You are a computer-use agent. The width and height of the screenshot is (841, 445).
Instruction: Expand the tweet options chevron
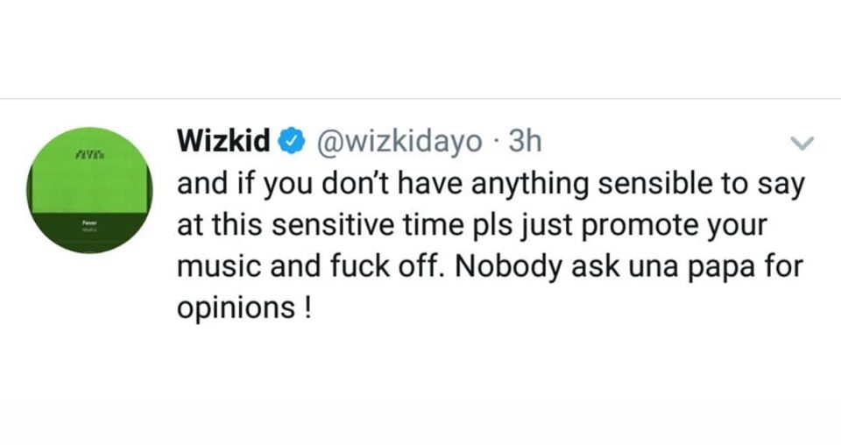(802, 143)
